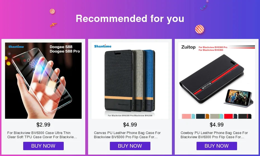The height and width of the screenshot is (156, 260).
Task: Open the clear TPU case product image
Action: pyautogui.click(x=43, y=81)
